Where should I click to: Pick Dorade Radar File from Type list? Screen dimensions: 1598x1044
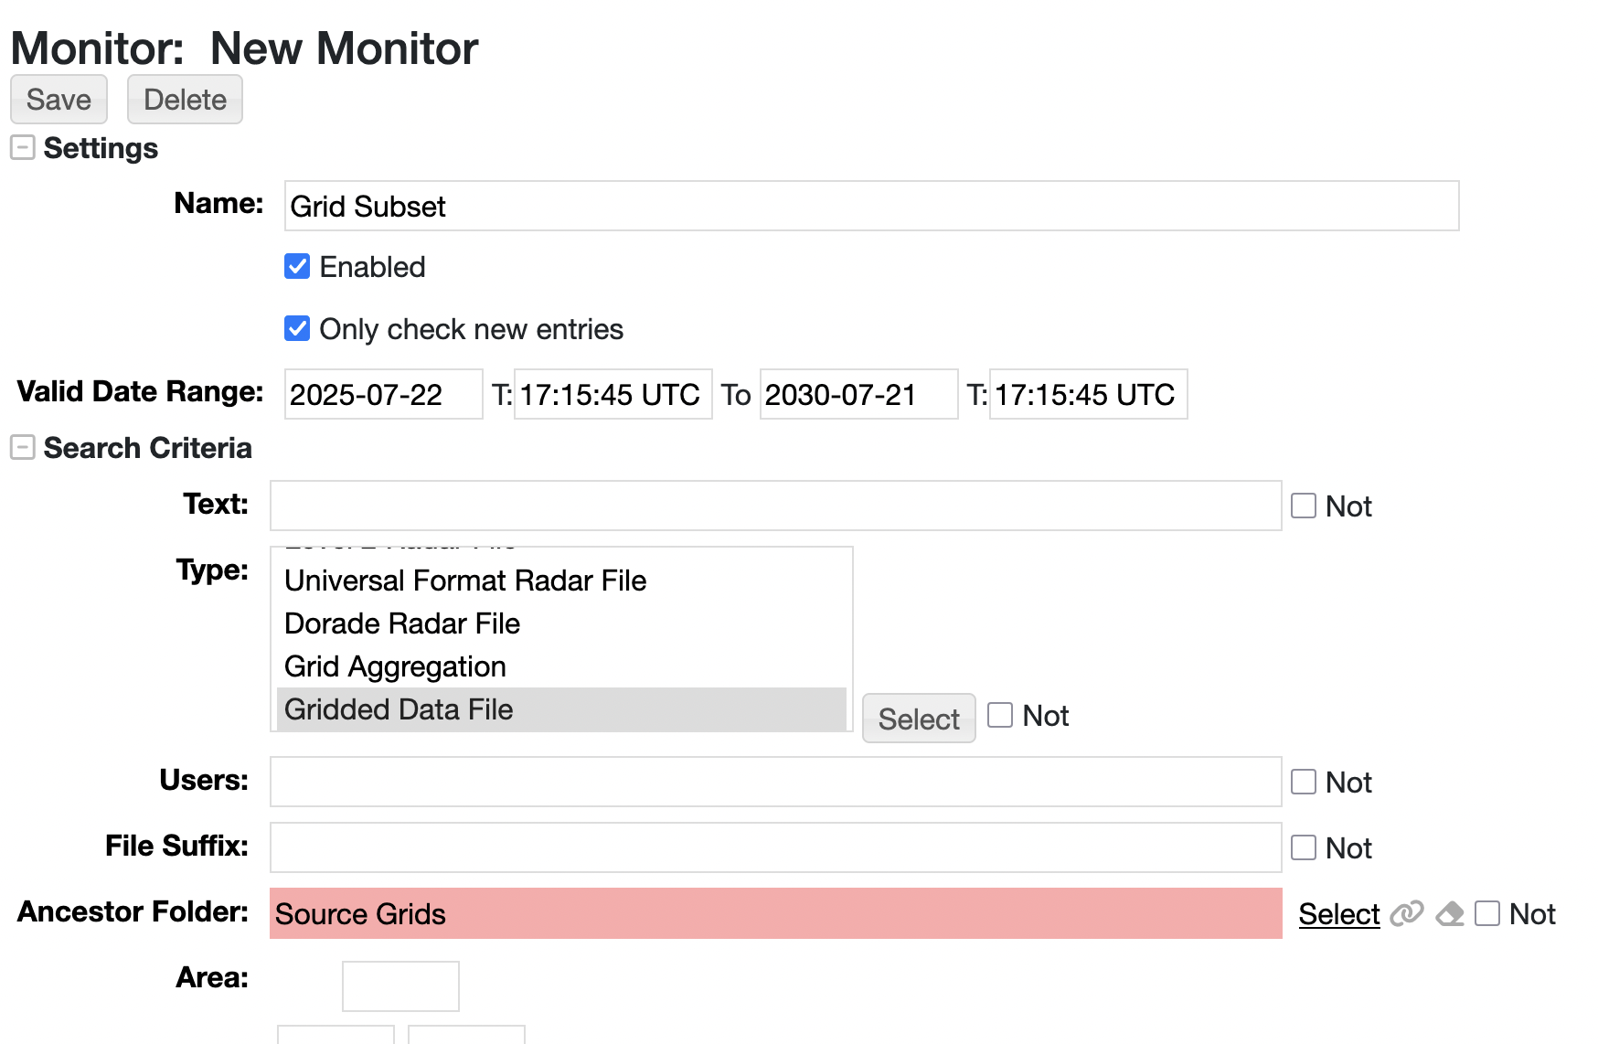[x=402, y=623]
